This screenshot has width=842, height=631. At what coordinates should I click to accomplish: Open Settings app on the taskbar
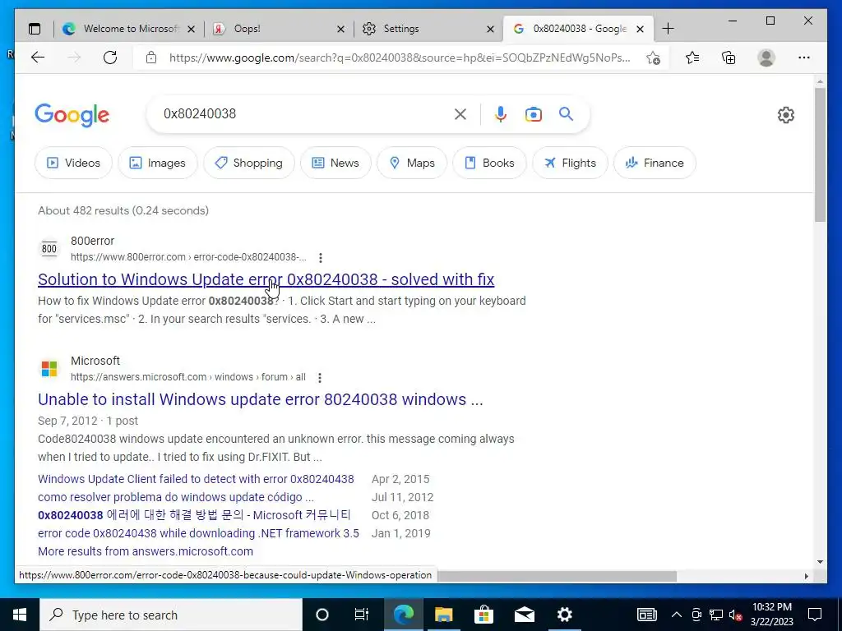pyautogui.click(x=564, y=615)
